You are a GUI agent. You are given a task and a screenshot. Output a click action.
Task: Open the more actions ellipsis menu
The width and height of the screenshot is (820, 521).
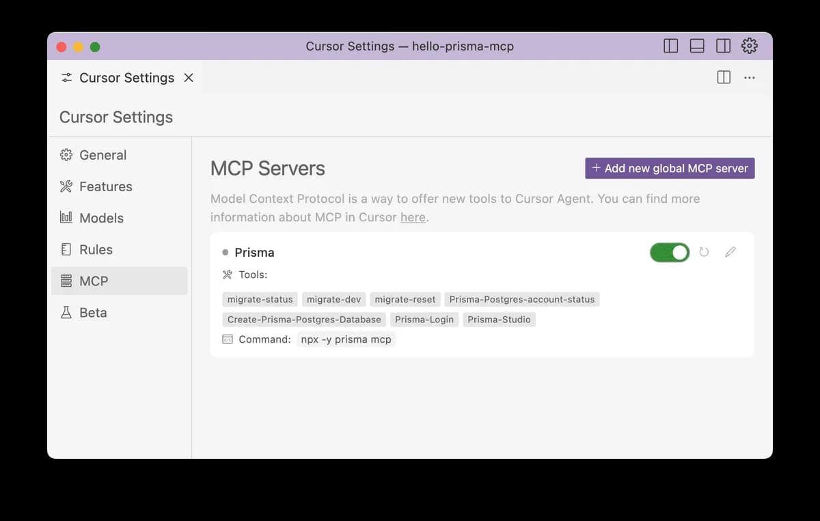pos(750,77)
